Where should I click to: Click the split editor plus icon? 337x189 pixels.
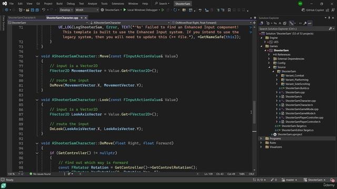pos(254,23)
